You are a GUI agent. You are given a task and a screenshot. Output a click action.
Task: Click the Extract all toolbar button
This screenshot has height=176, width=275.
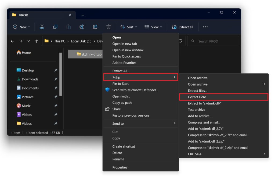[183, 27]
